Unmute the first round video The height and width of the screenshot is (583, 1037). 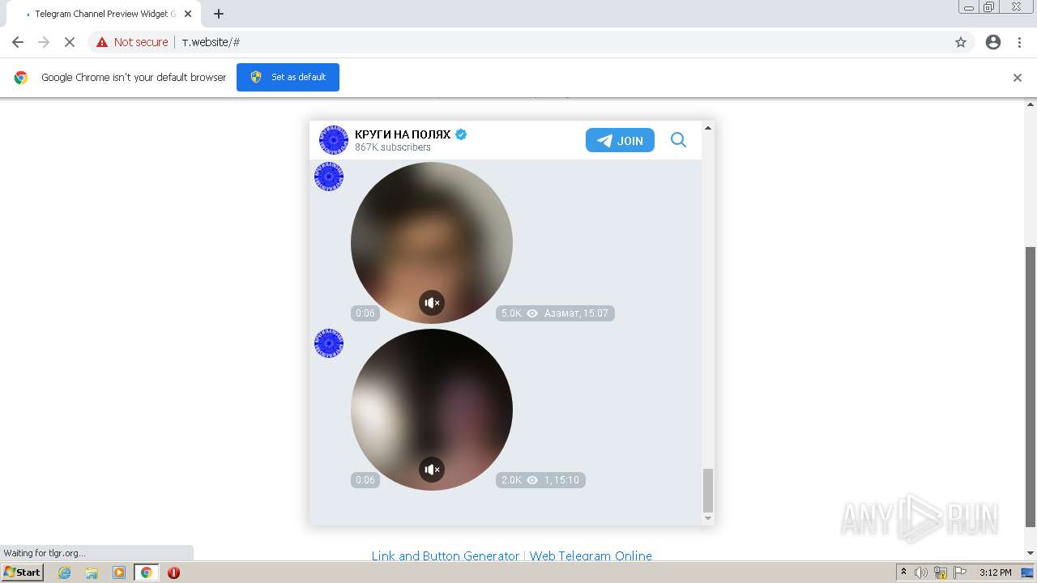tap(432, 303)
